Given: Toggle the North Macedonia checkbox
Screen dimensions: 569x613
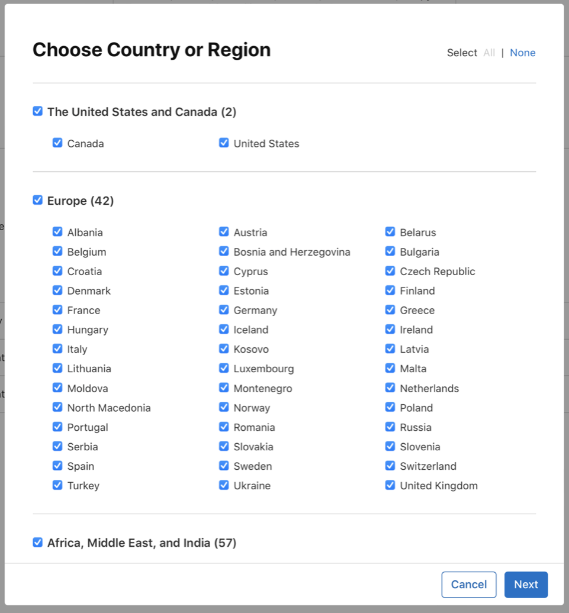Looking at the screenshot, I should tap(57, 407).
